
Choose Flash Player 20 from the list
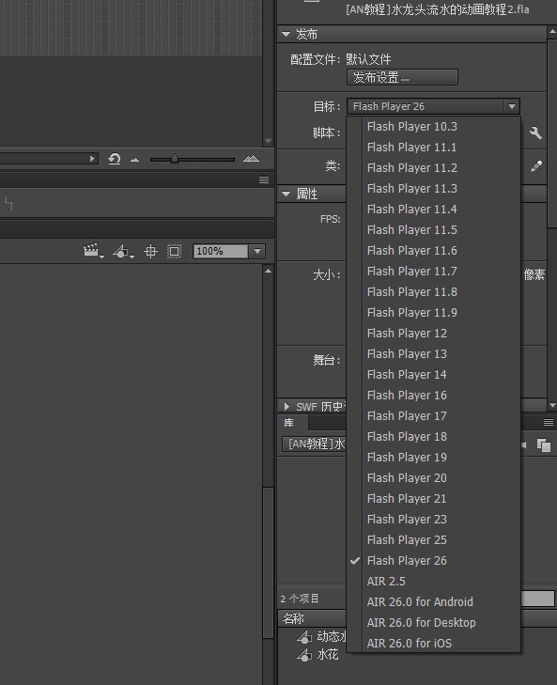[441, 478]
